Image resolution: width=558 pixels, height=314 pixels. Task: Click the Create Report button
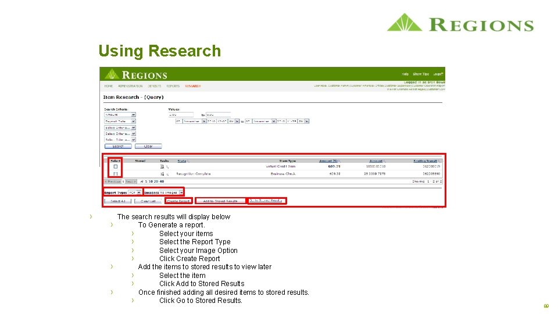click(x=178, y=201)
